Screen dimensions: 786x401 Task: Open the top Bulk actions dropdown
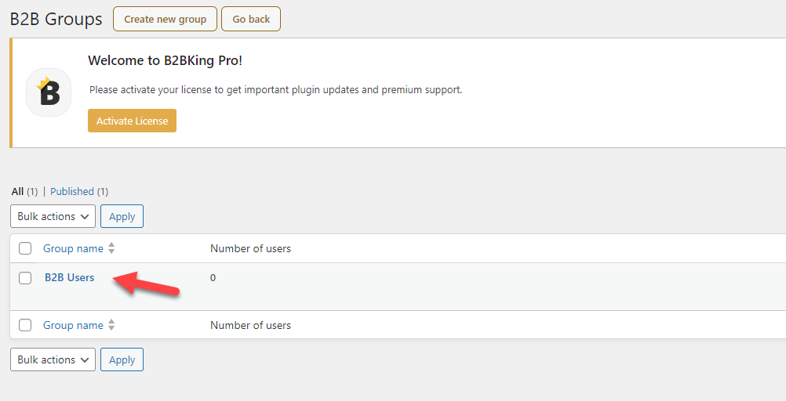(53, 216)
